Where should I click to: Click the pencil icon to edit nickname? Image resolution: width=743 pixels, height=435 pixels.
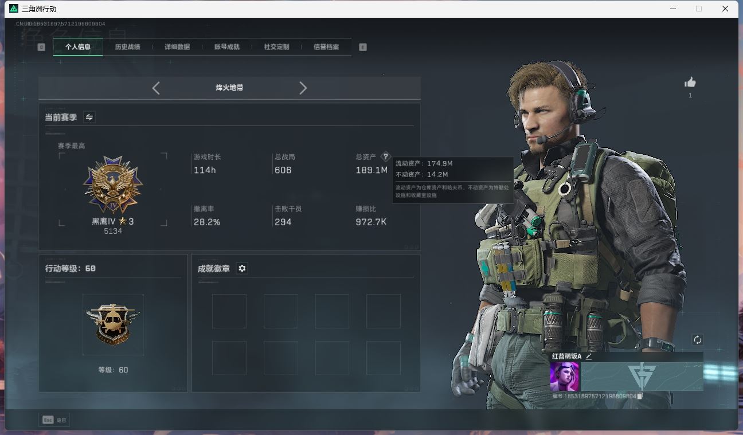click(588, 356)
